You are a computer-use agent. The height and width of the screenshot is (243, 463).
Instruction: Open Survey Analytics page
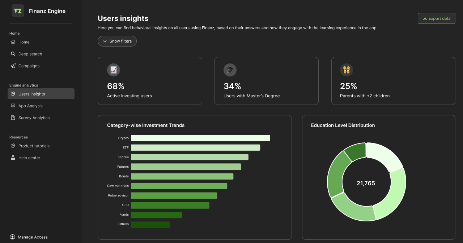(41, 118)
